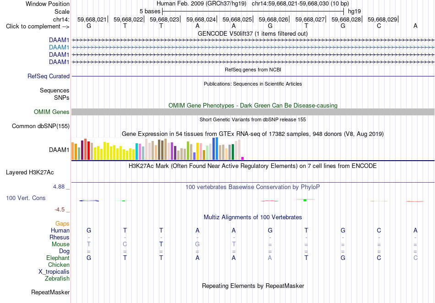Click the 4.88 PhyloP upper limit value
The height and width of the screenshot is (303, 435).
[59, 187]
